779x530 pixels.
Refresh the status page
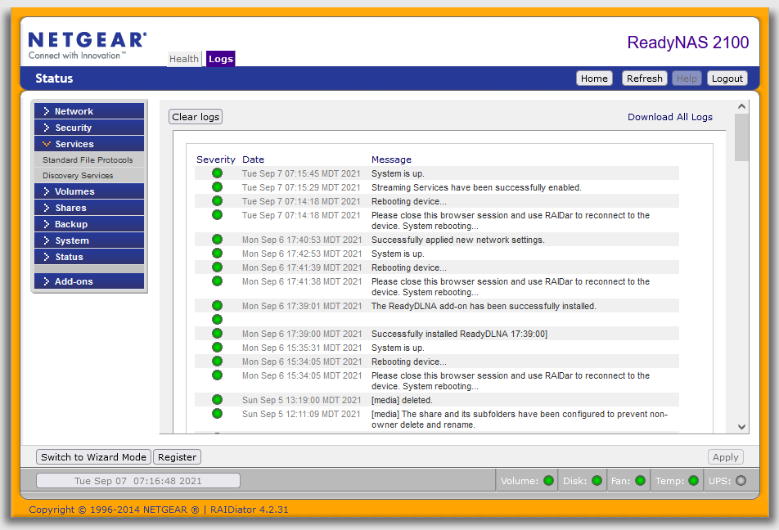tap(644, 79)
